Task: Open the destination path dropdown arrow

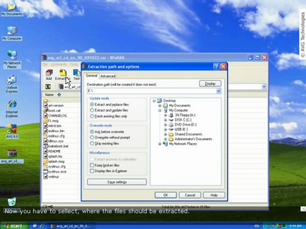Action: (219, 91)
